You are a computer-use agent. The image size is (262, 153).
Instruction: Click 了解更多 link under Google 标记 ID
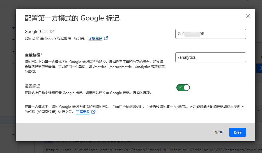(x=95, y=38)
